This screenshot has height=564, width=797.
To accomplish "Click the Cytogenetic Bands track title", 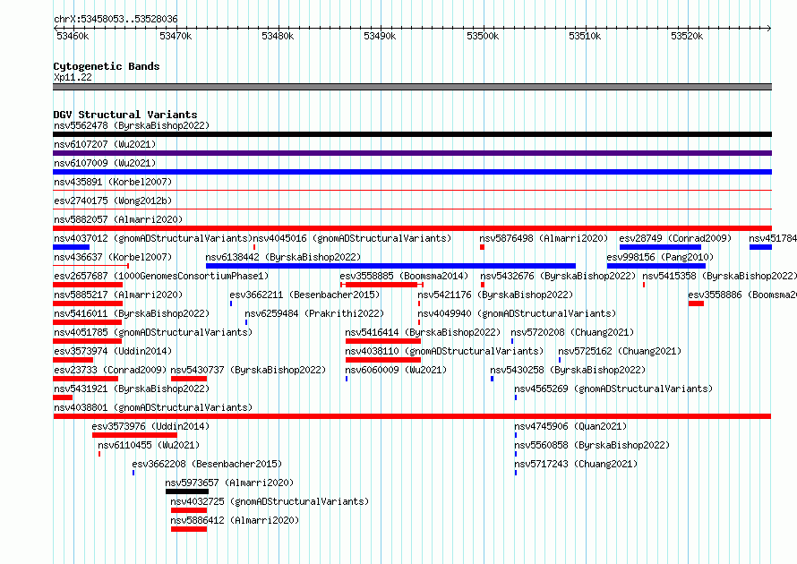I will (107, 66).
